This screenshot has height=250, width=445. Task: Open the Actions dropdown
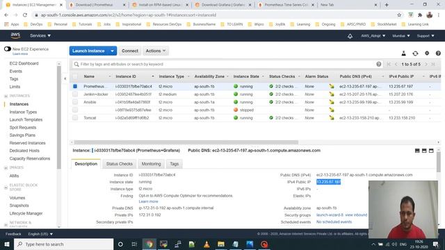click(x=156, y=51)
